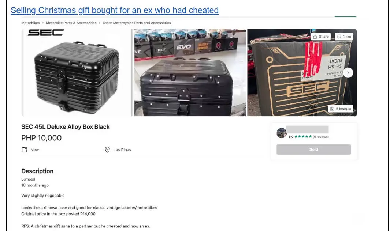View the SEC product stock photo
This screenshot has height=231, width=390.
tap(77, 72)
